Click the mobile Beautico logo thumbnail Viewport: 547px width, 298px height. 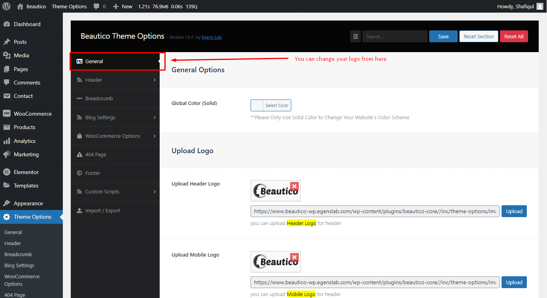coord(275,262)
